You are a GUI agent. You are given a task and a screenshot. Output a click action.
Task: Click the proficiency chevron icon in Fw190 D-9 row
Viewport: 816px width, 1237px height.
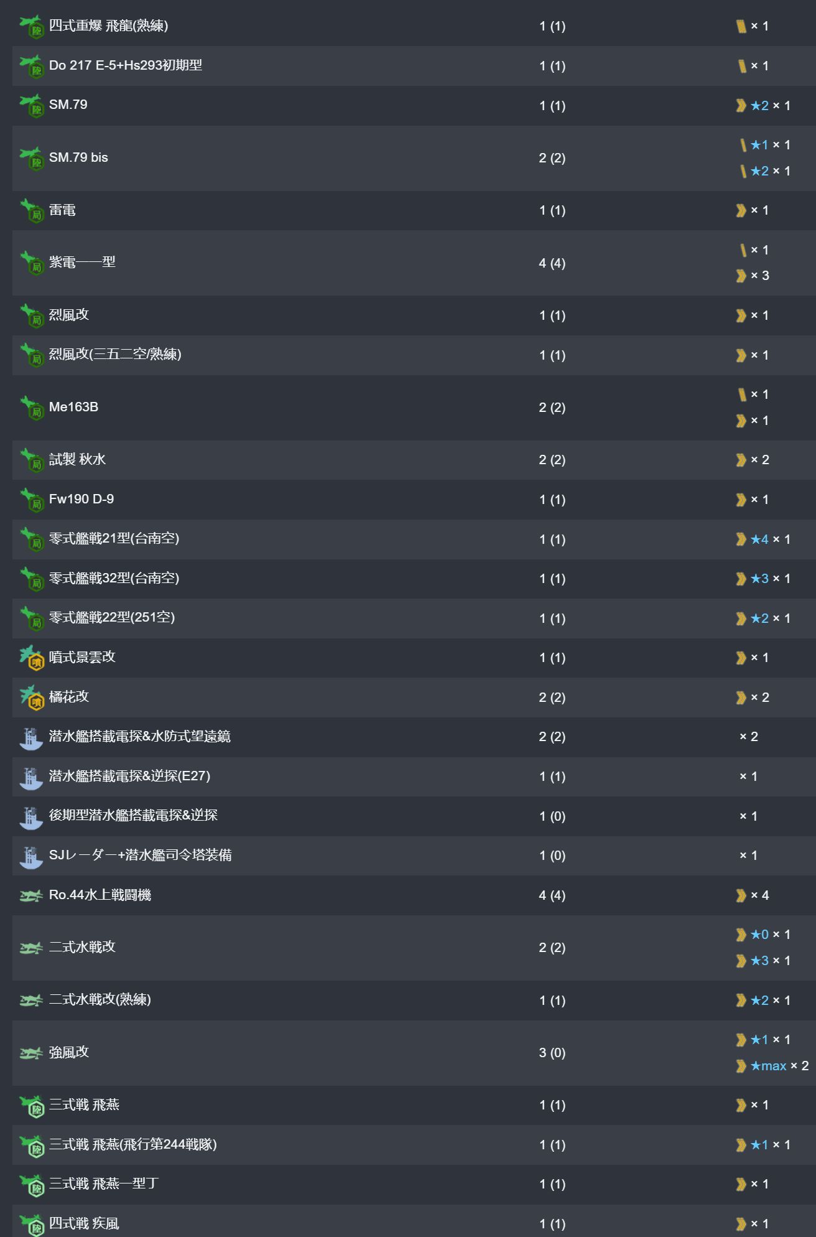coord(741,500)
